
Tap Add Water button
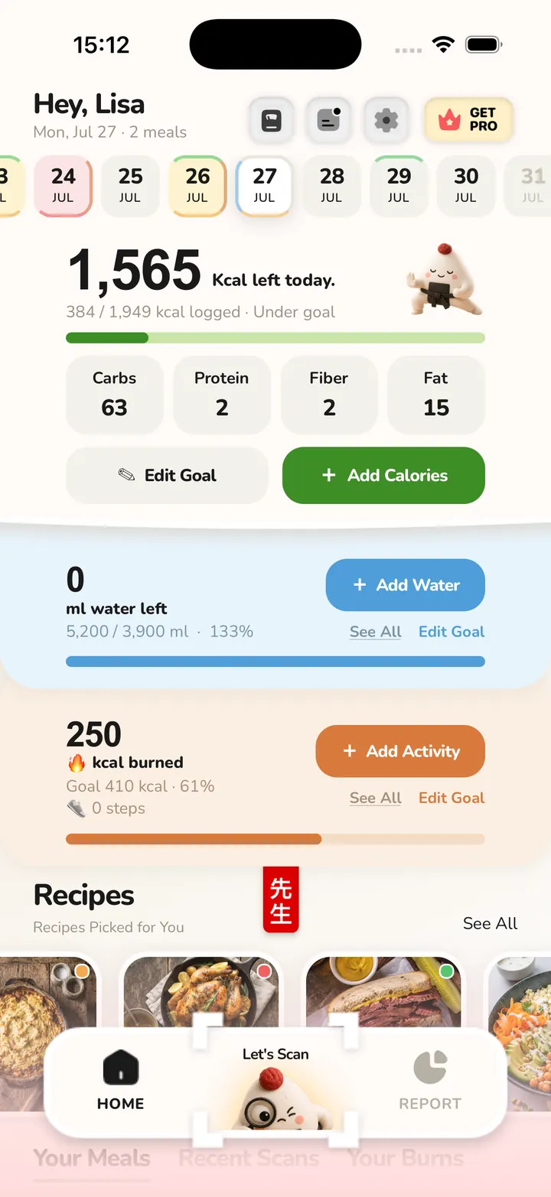tap(406, 585)
